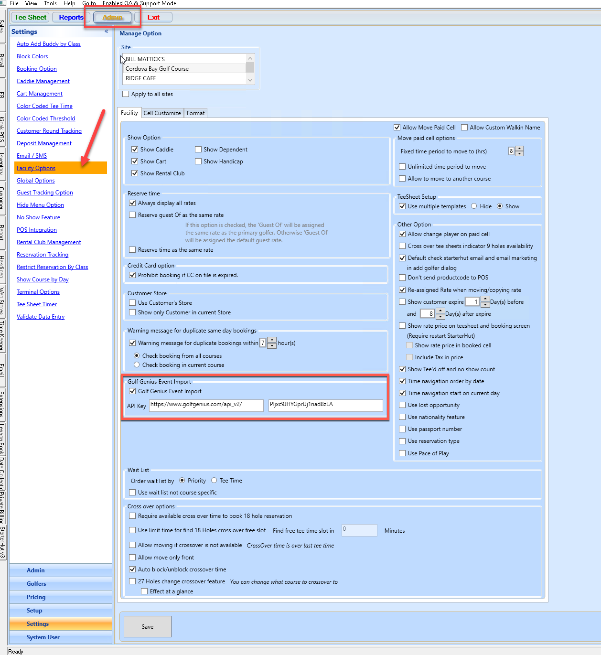The image size is (601, 655).
Task: Open the Format tab
Action: point(195,113)
